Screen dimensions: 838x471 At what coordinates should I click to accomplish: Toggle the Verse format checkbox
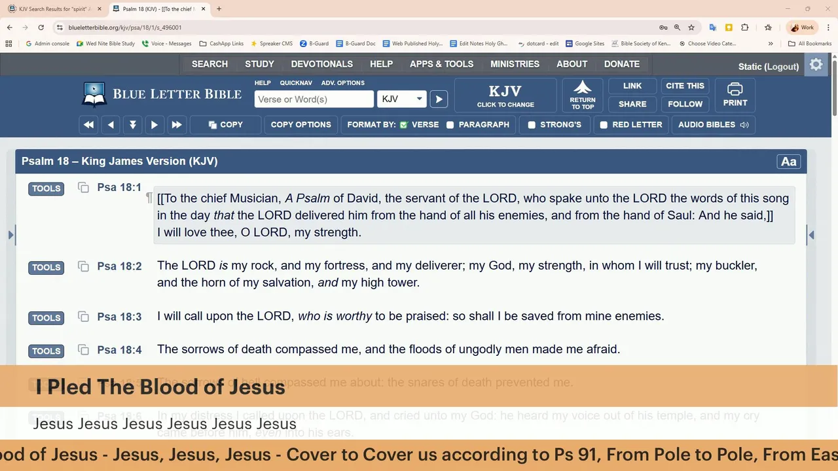click(404, 125)
